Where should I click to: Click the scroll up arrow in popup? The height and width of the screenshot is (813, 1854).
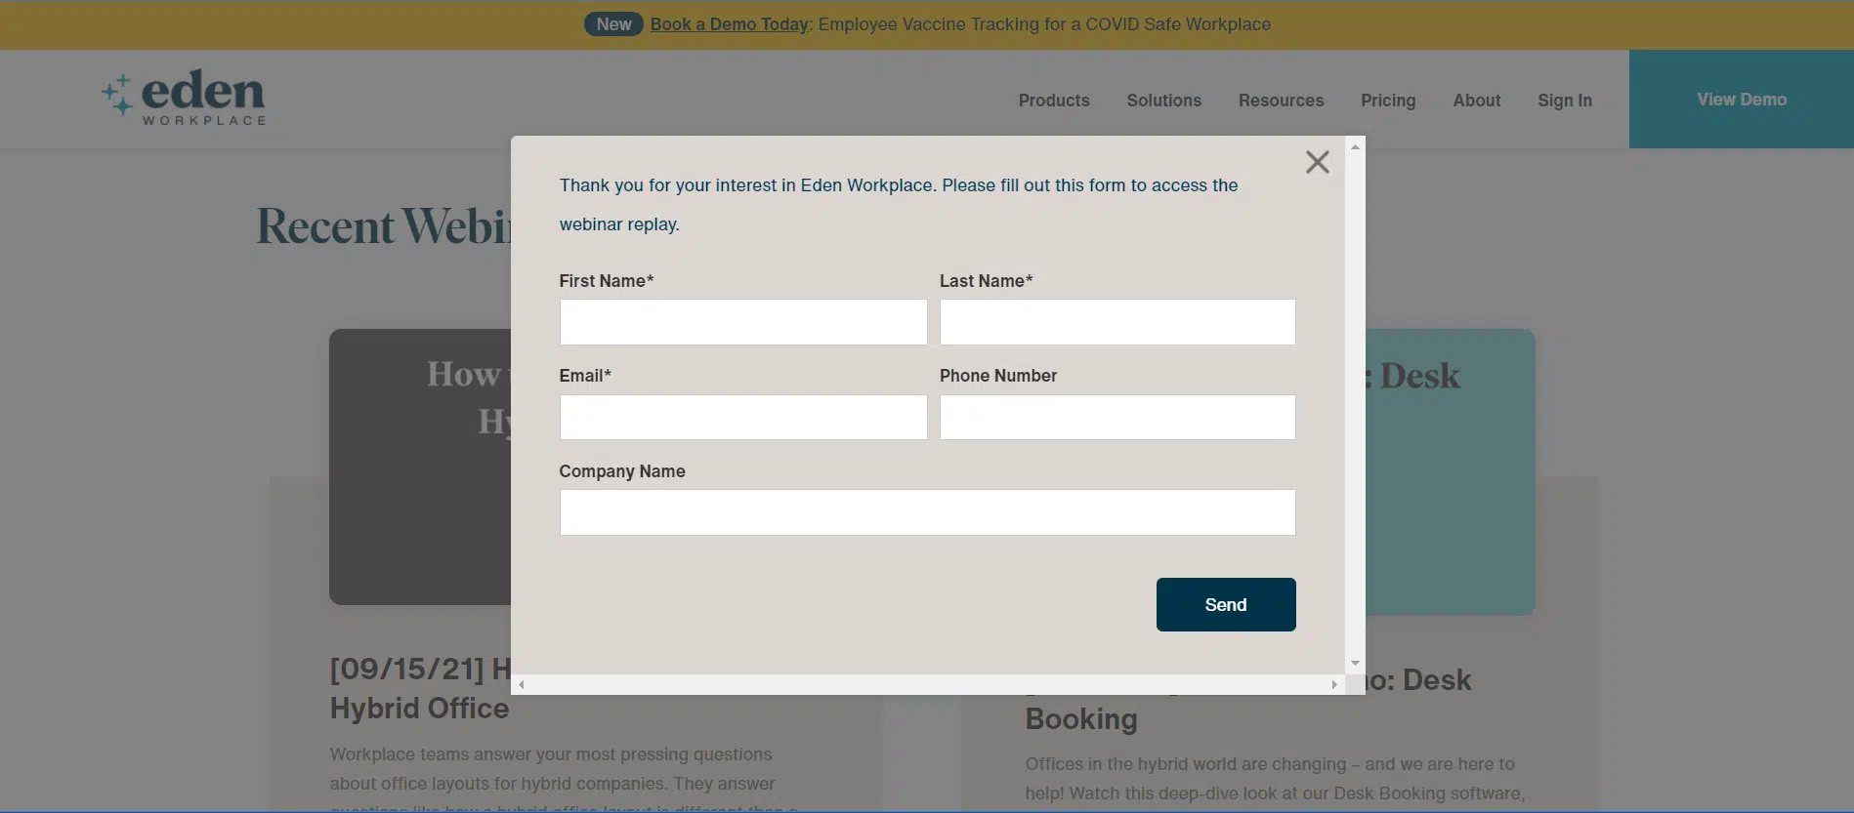[1355, 146]
